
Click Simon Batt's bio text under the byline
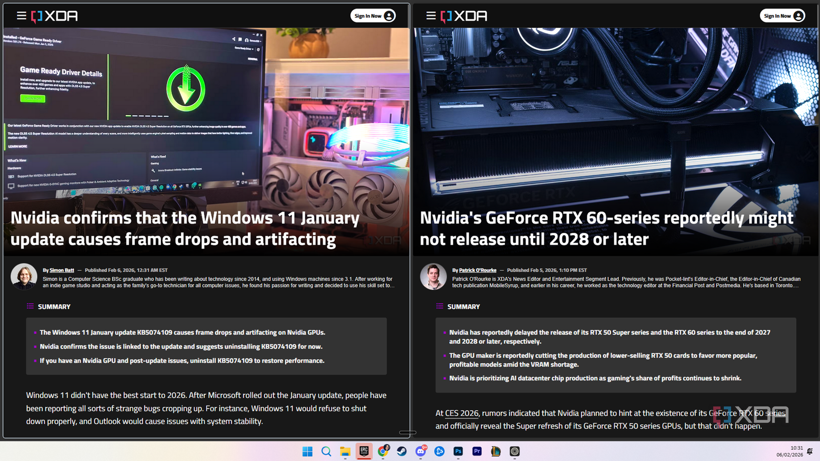click(219, 282)
